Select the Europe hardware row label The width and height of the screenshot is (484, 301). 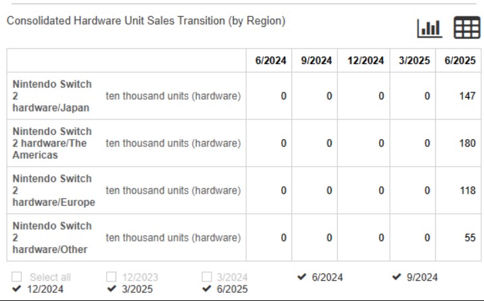click(53, 190)
